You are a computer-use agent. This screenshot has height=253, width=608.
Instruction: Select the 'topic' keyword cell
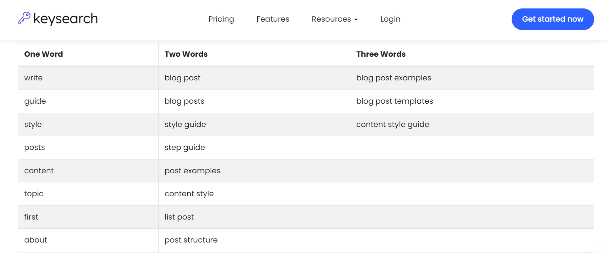[34, 194]
